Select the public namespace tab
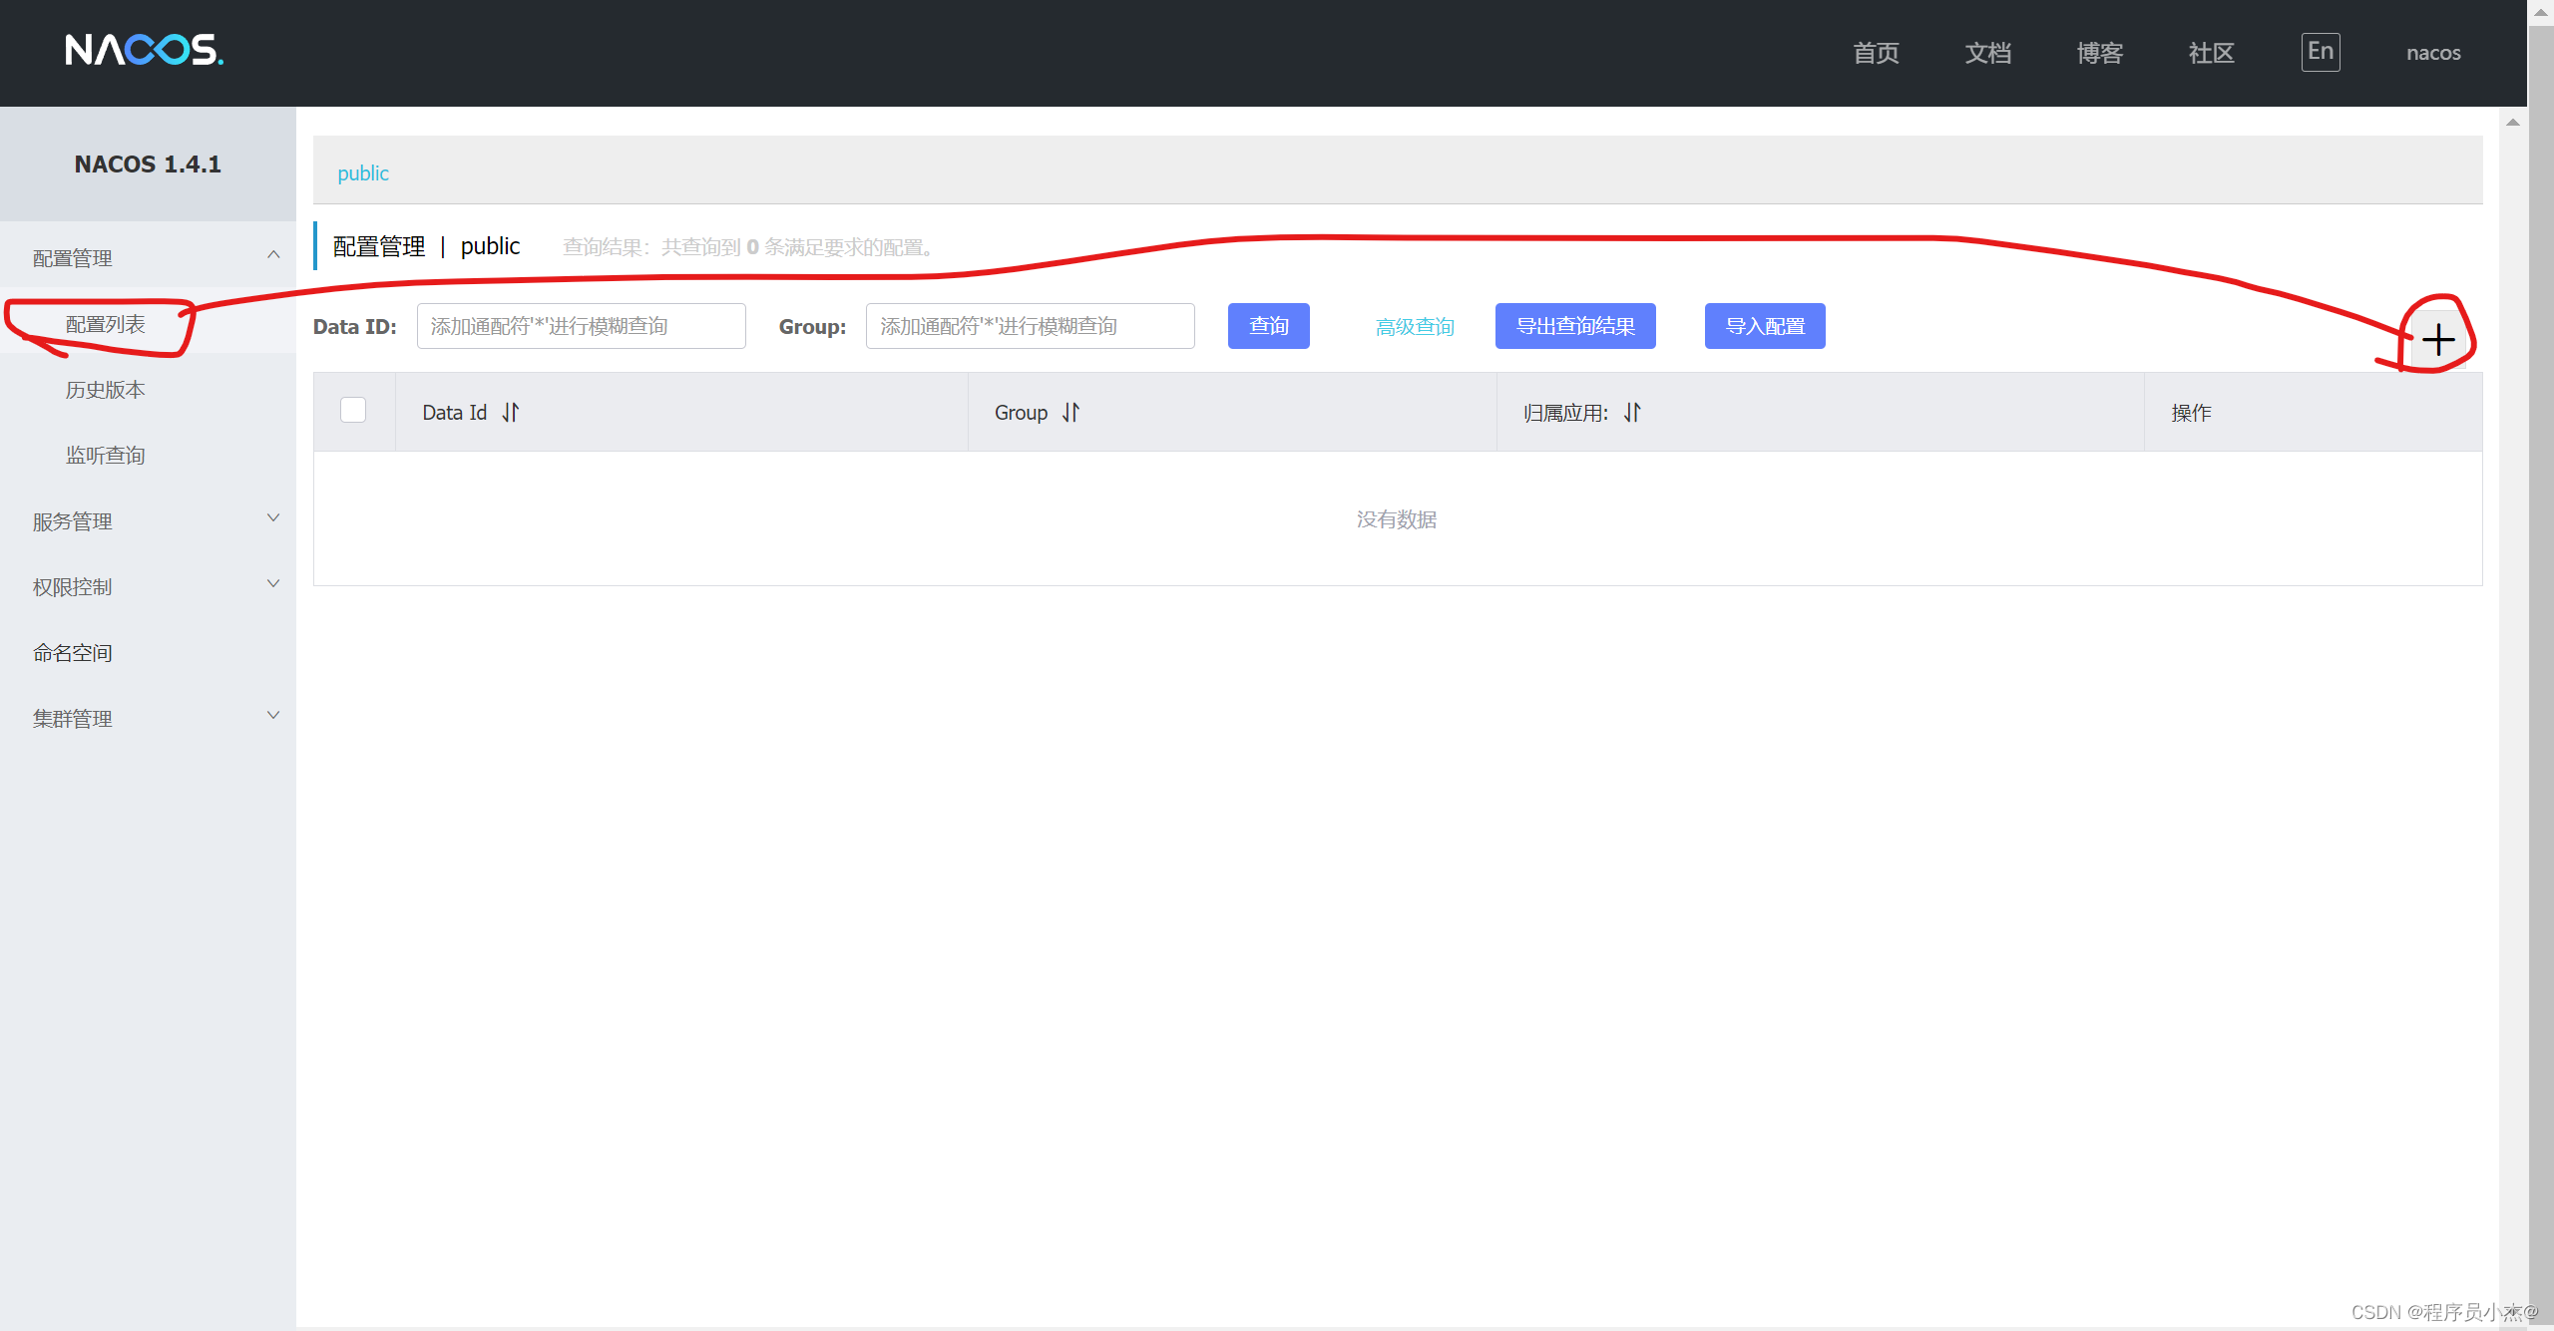This screenshot has height=1331, width=2554. (x=363, y=172)
